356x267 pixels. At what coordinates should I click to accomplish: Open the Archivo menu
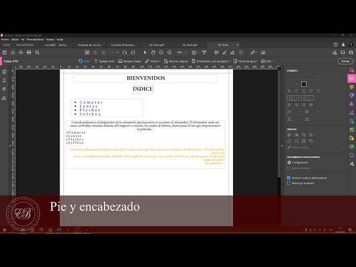click(x=5, y=39)
